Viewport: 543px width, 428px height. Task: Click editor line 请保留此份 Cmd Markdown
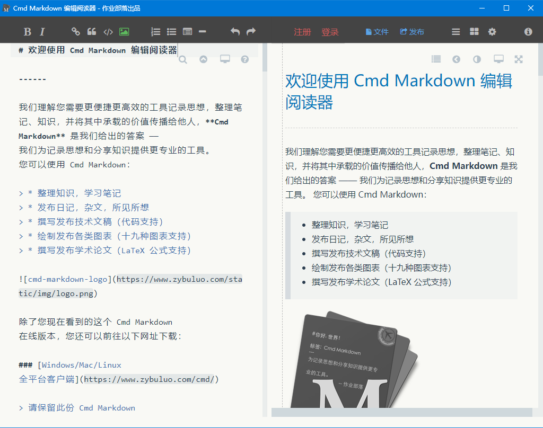[77, 408]
